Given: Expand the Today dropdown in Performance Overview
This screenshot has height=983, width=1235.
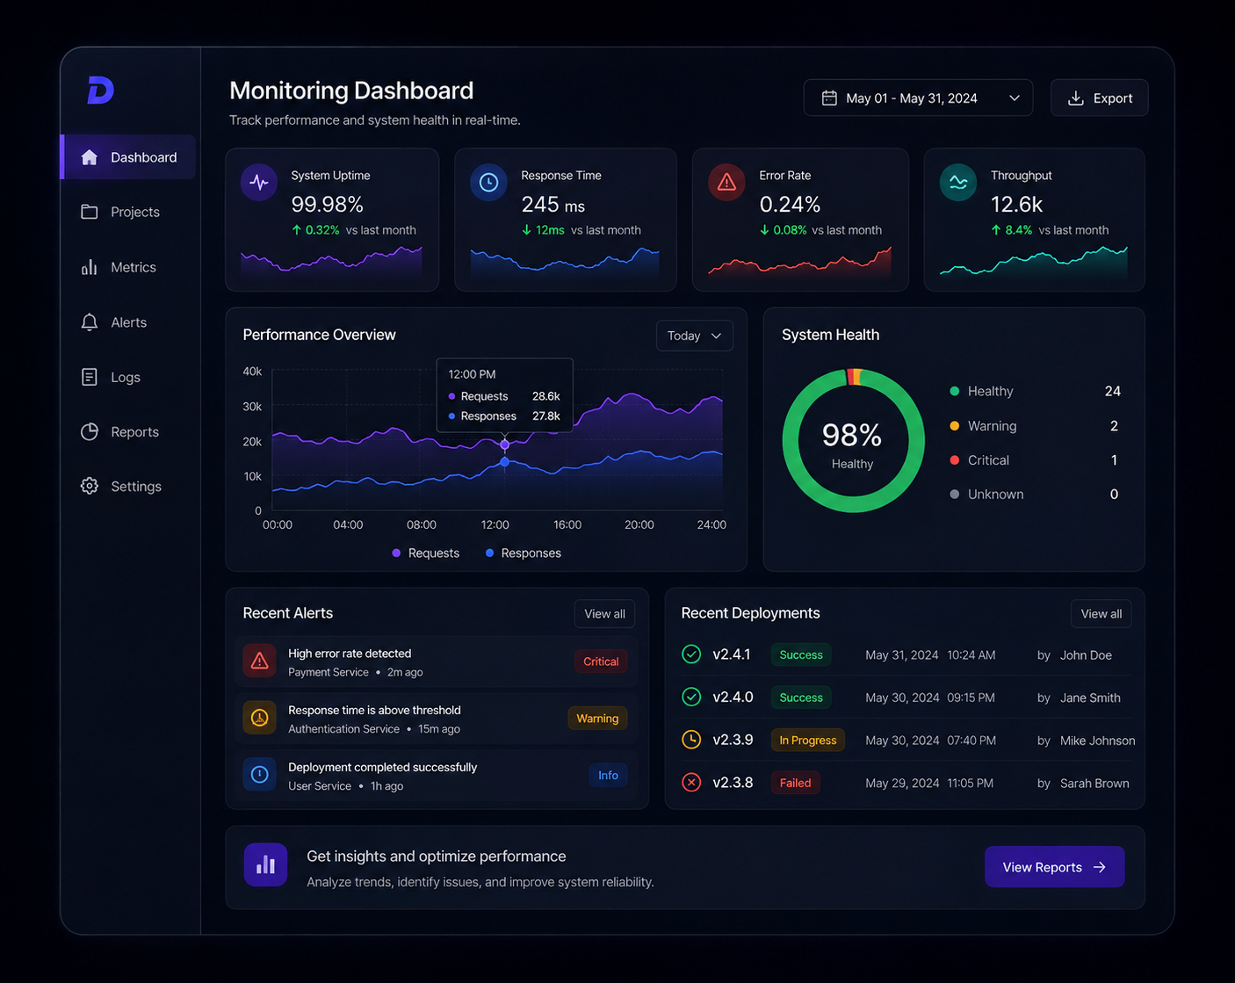Looking at the screenshot, I should coord(694,336).
